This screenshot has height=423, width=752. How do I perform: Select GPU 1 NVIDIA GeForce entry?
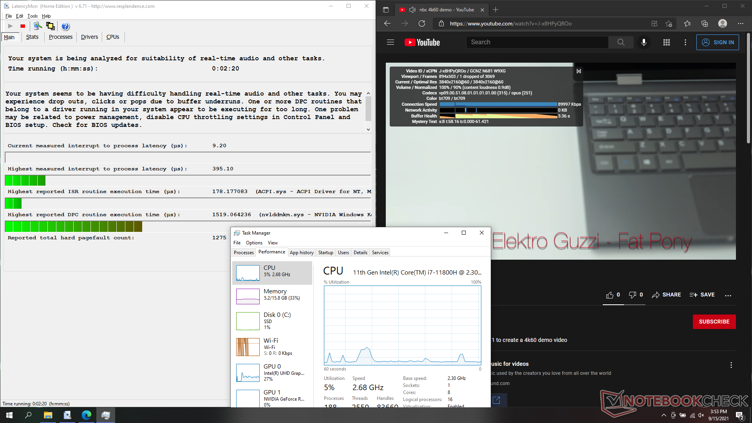point(272,398)
